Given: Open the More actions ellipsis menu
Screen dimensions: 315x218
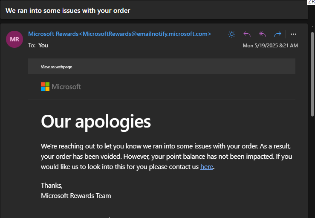Looking at the screenshot, I should [x=293, y=34].
